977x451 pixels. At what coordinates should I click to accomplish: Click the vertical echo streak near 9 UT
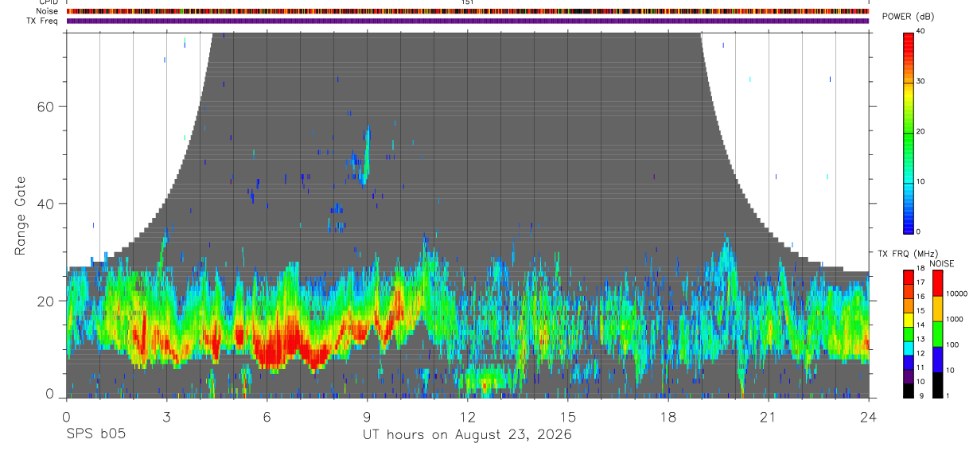[367, 154]
